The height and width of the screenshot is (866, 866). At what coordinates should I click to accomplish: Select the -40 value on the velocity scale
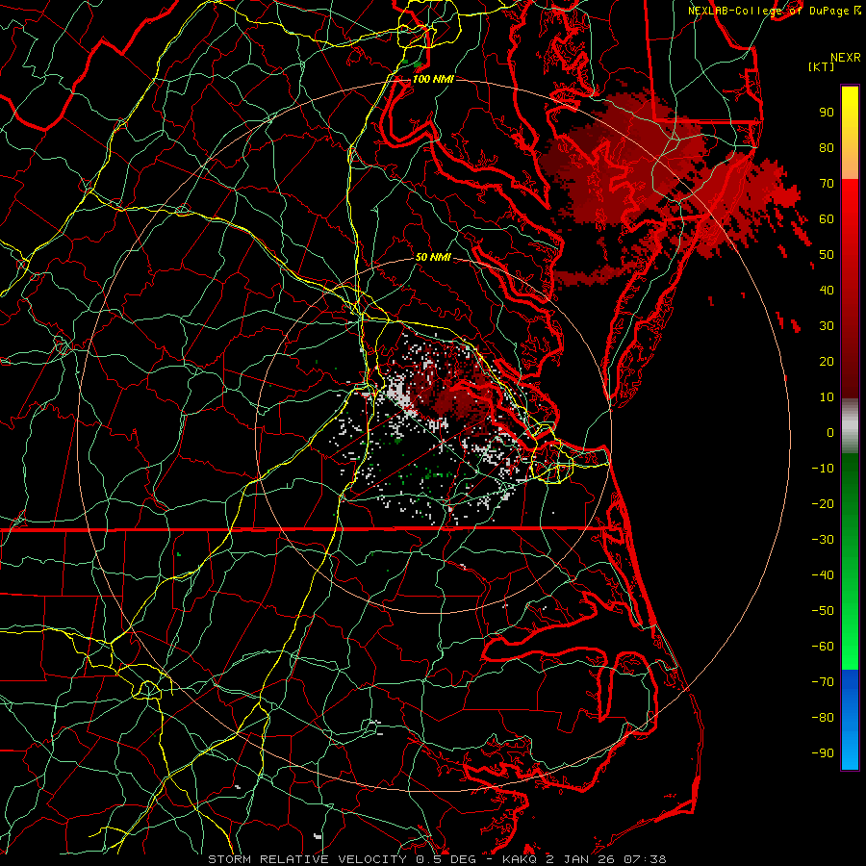(x=823, y=575)
